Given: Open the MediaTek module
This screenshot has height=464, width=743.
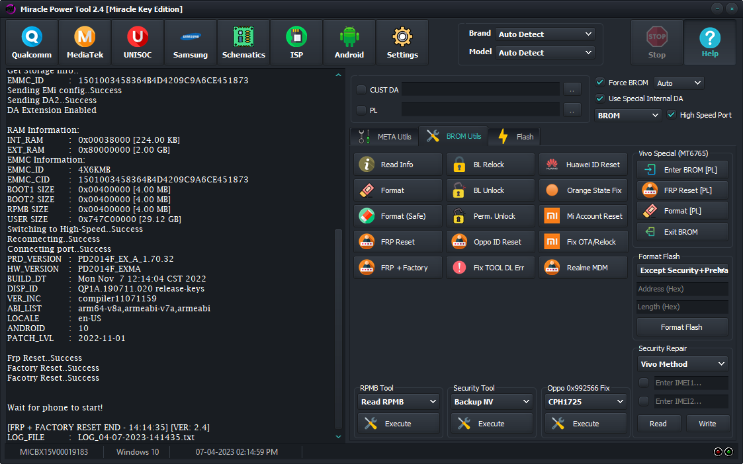Looking at the screenshot, I should coord(85,42).
